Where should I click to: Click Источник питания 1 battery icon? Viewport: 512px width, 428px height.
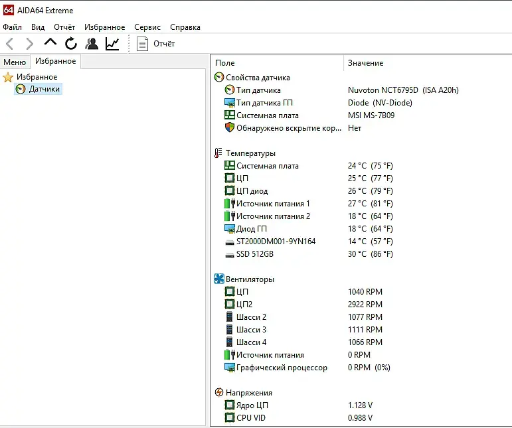(x=230, y=203)
